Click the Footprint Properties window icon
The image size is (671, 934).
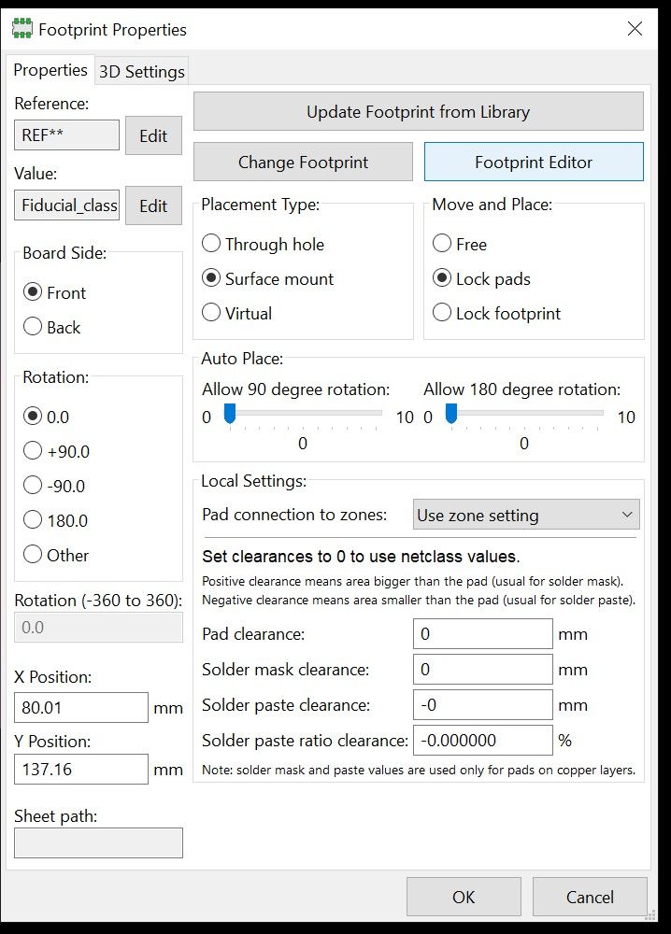point(21,29)
